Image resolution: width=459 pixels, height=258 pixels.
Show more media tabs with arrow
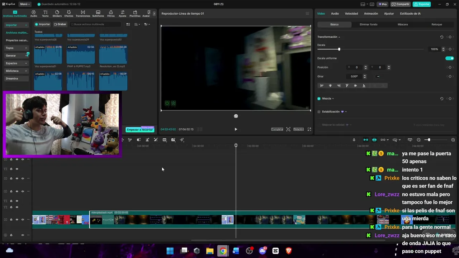click(x=154, y=14)
